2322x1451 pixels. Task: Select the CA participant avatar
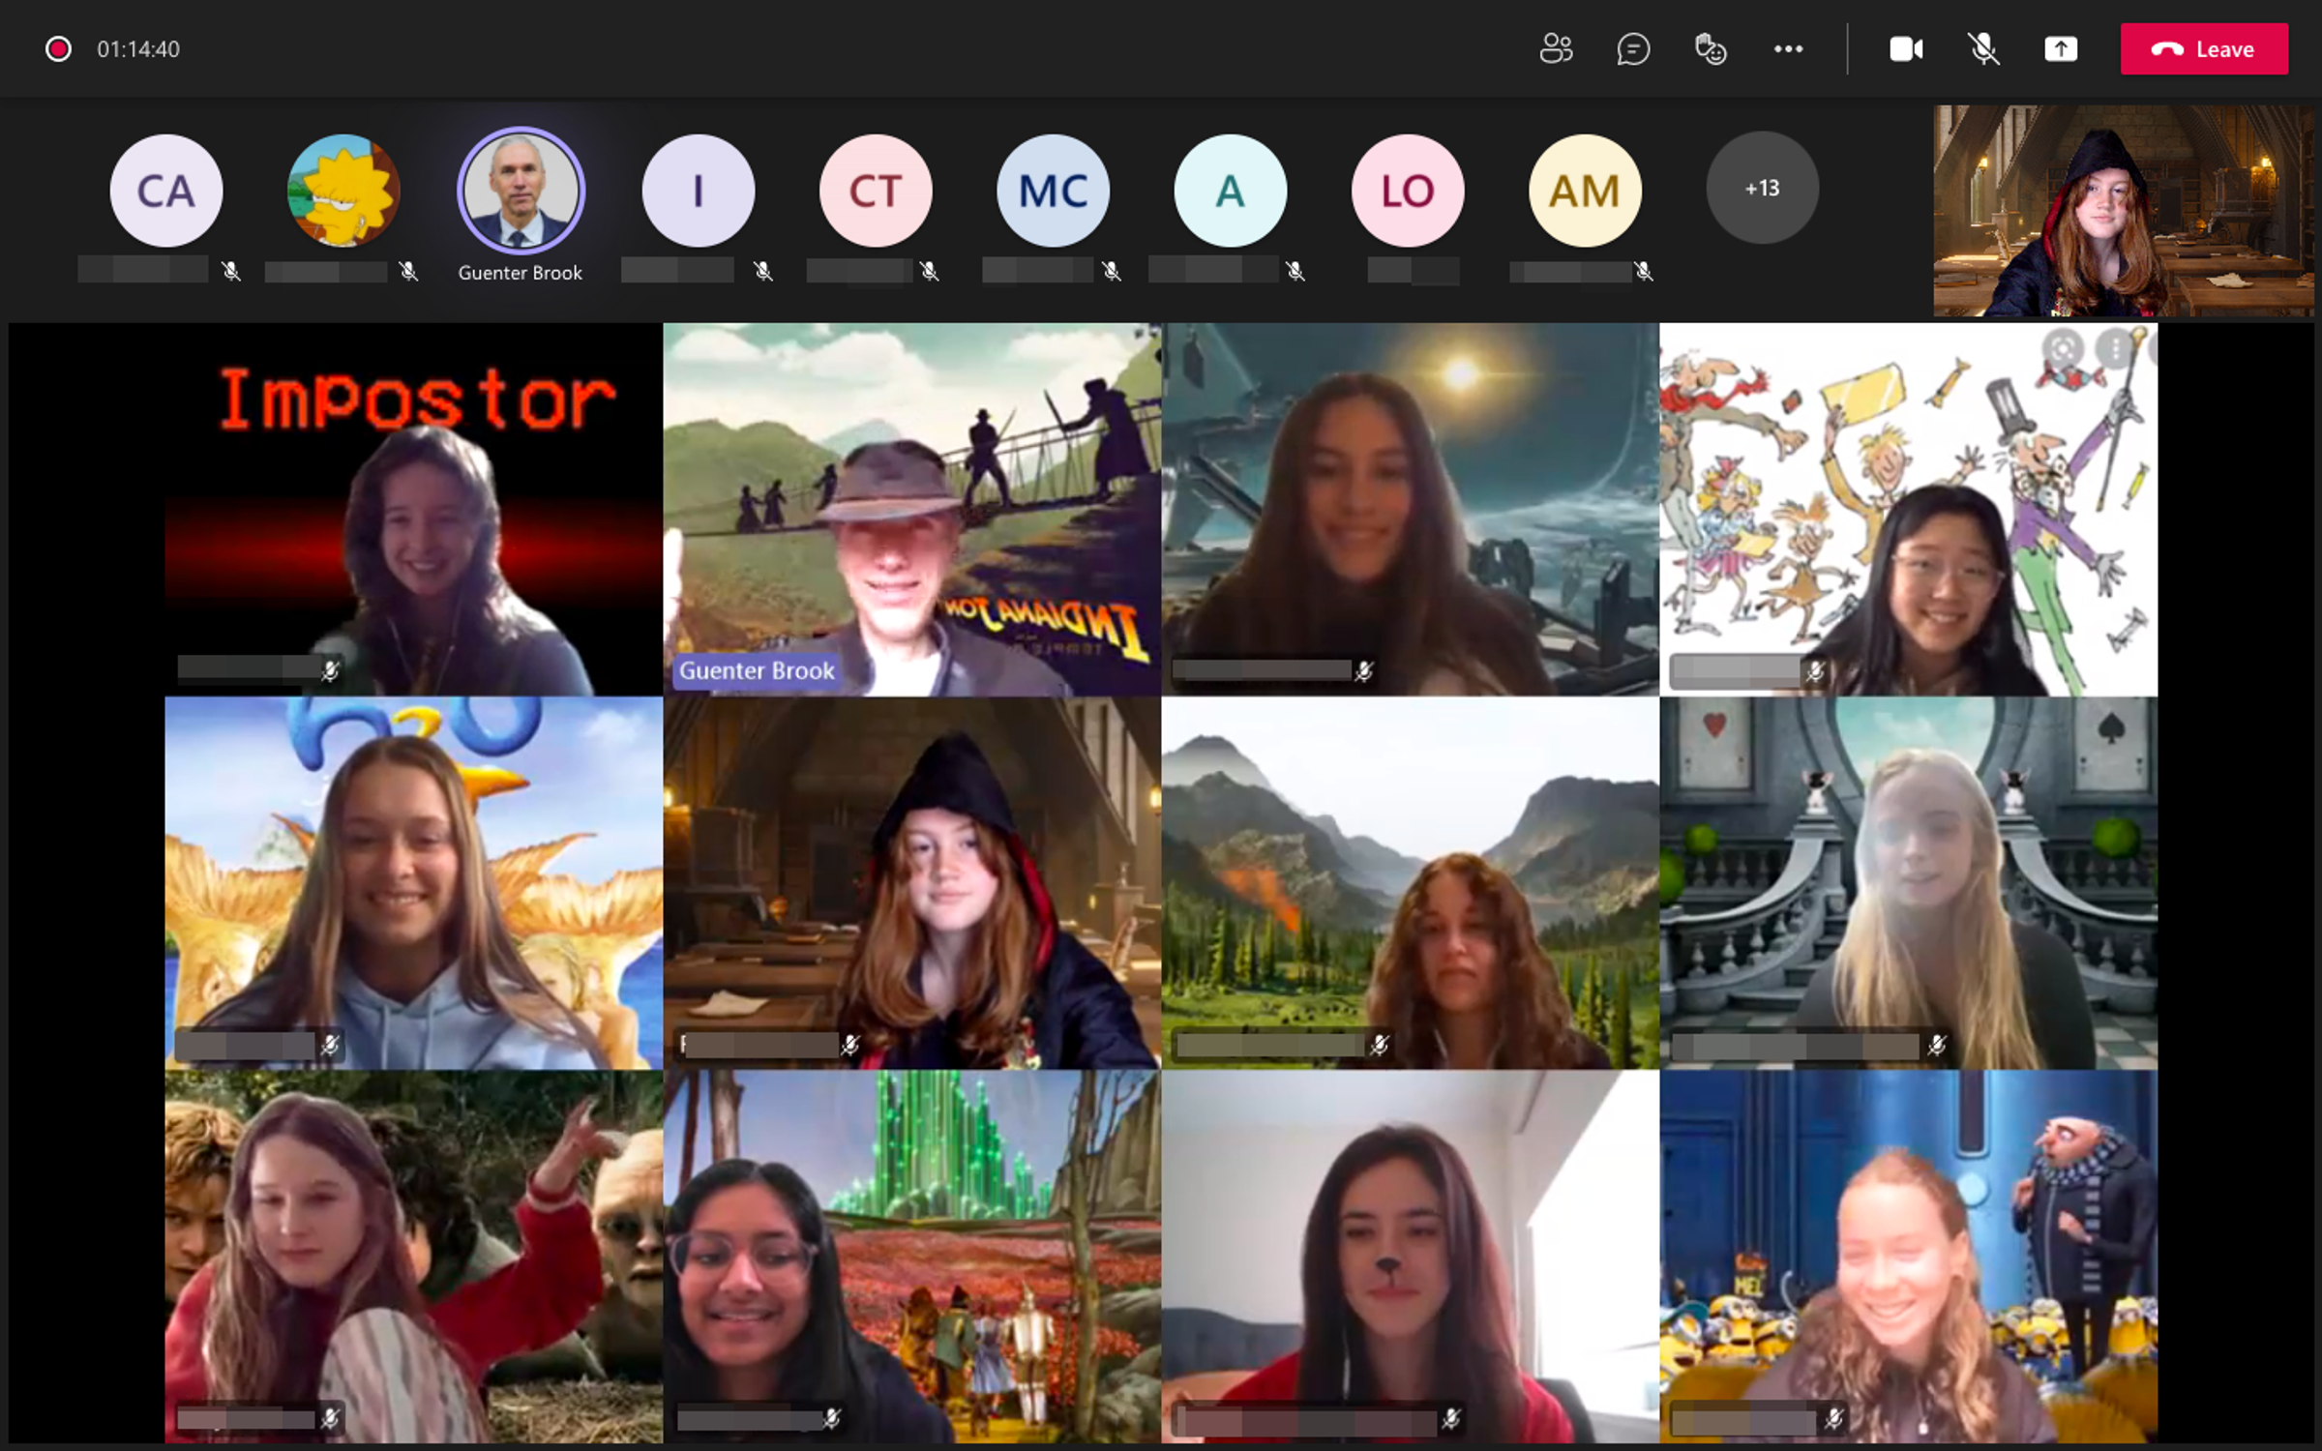coord(166,191)
